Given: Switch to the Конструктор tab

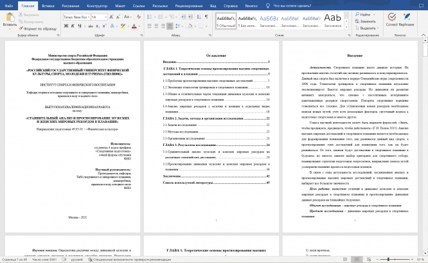Looking at the screenshot, I should [97, 6].
